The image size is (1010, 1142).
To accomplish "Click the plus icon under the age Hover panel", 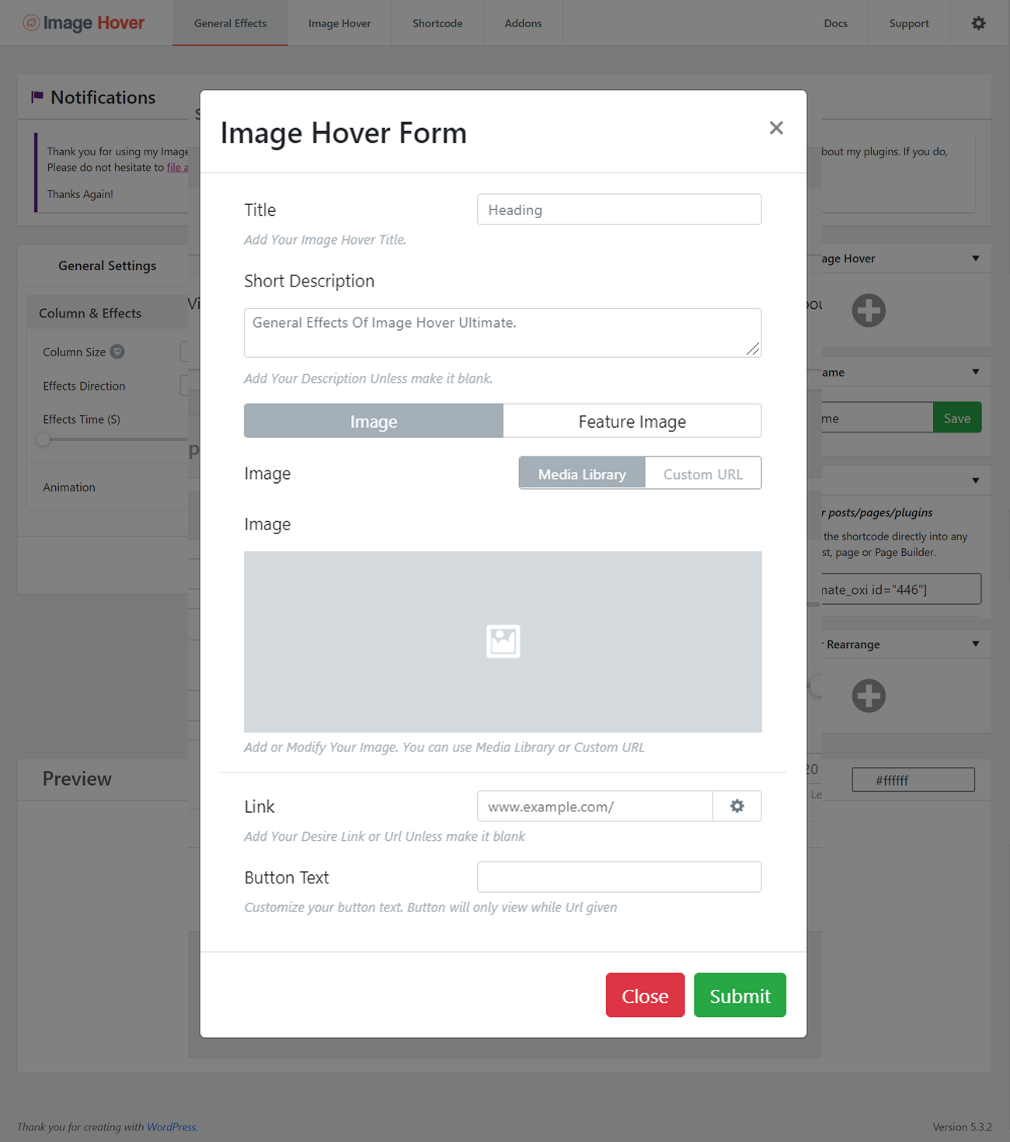I will tap(869, 311).
